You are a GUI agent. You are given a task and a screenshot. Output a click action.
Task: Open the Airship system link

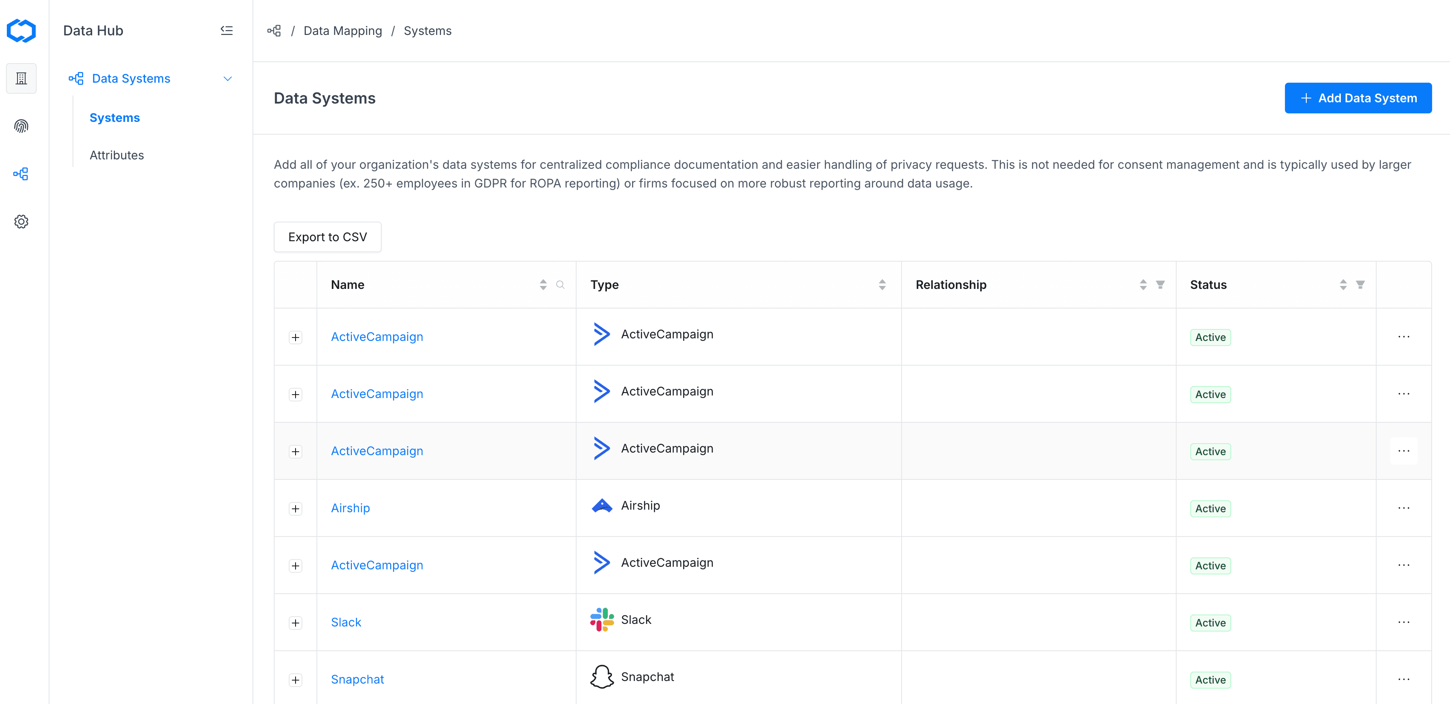pyautogui.click(x=350, y=508)
